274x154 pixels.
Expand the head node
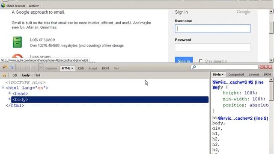tap(9, 93)
